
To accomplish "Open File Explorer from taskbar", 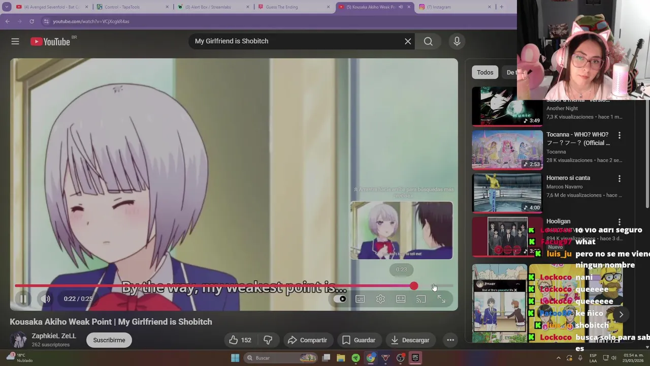I will [341, 358].
